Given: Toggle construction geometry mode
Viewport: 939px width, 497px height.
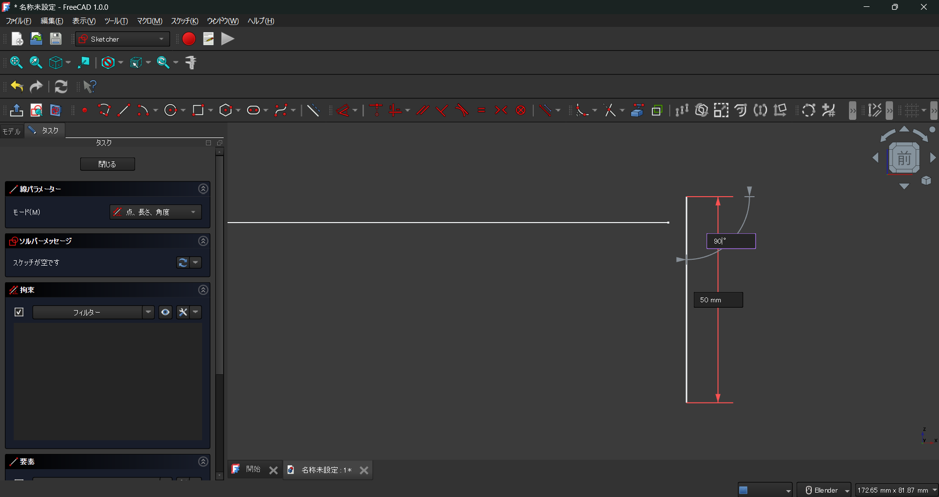Looking at the screenshot, I should 313,111.
